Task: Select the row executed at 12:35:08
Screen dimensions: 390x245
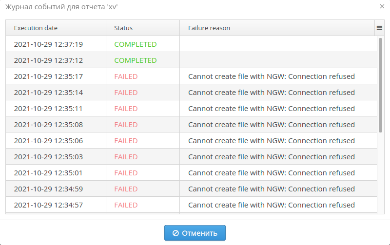Action: tap(48, 125)
